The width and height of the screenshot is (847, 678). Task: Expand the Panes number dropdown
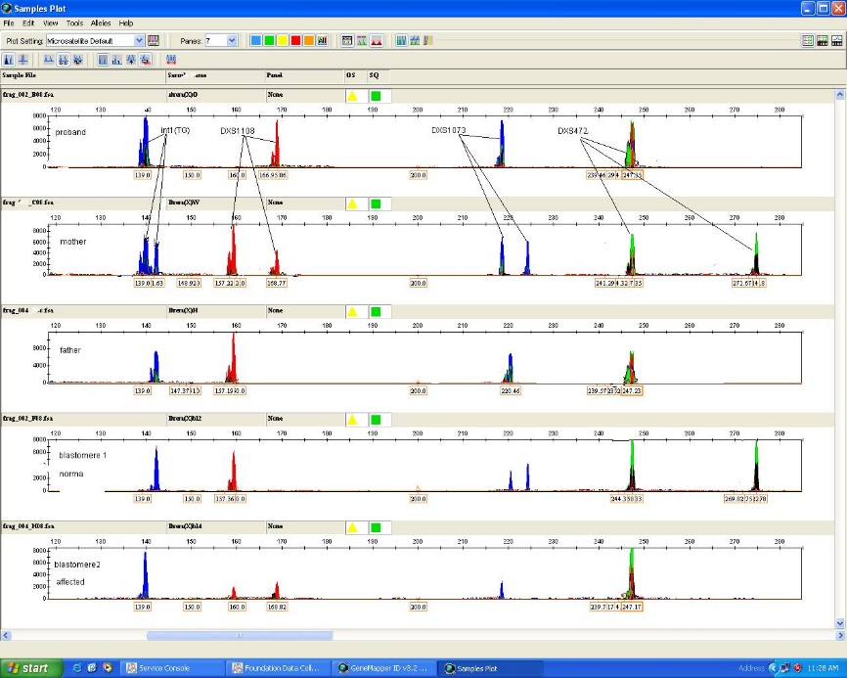tap(232, 41)
